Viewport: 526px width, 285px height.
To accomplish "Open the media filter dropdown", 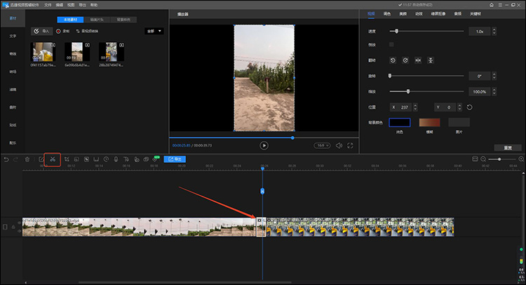I will (154, 31).
